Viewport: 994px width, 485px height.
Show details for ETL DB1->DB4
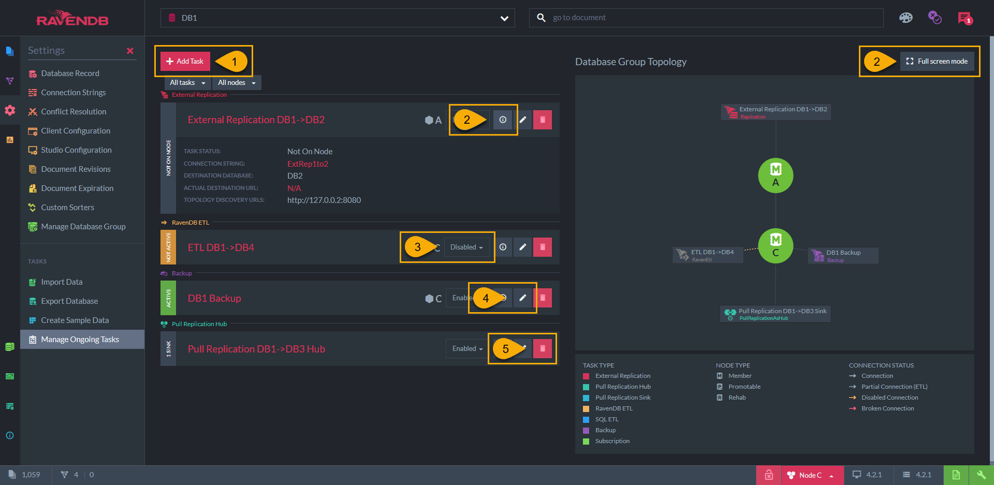pos(503,247)
